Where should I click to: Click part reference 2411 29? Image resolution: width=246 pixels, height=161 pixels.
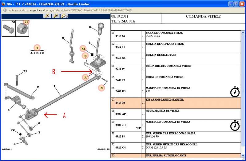pos(120,69)
